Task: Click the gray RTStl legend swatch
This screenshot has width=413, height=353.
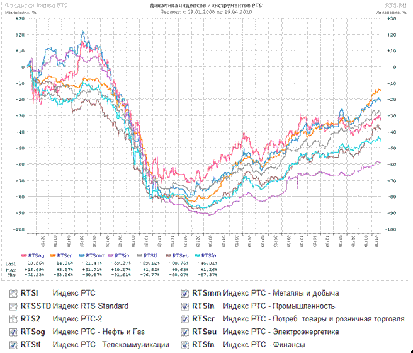Action: coord(140,255)
